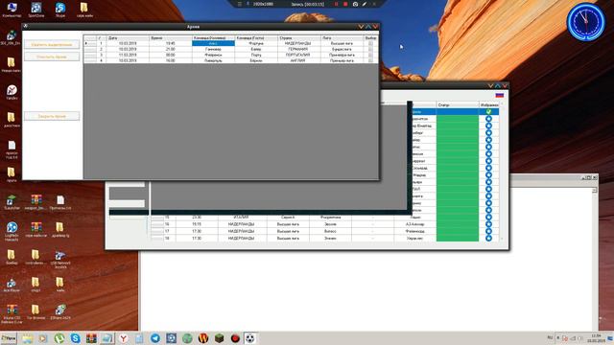The image size is (614, 345).
Task: Open the Tor Browser folder on the desktop
Action: [x=35, y=312]
